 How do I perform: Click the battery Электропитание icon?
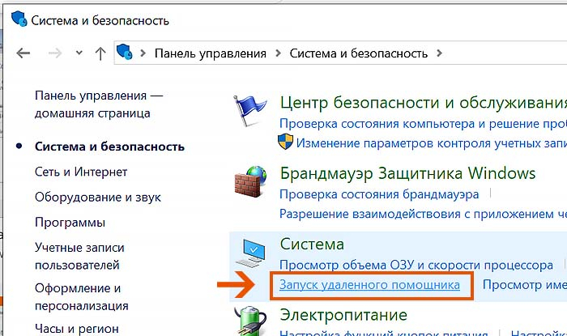pyautogui.click(x=250, y=321)
